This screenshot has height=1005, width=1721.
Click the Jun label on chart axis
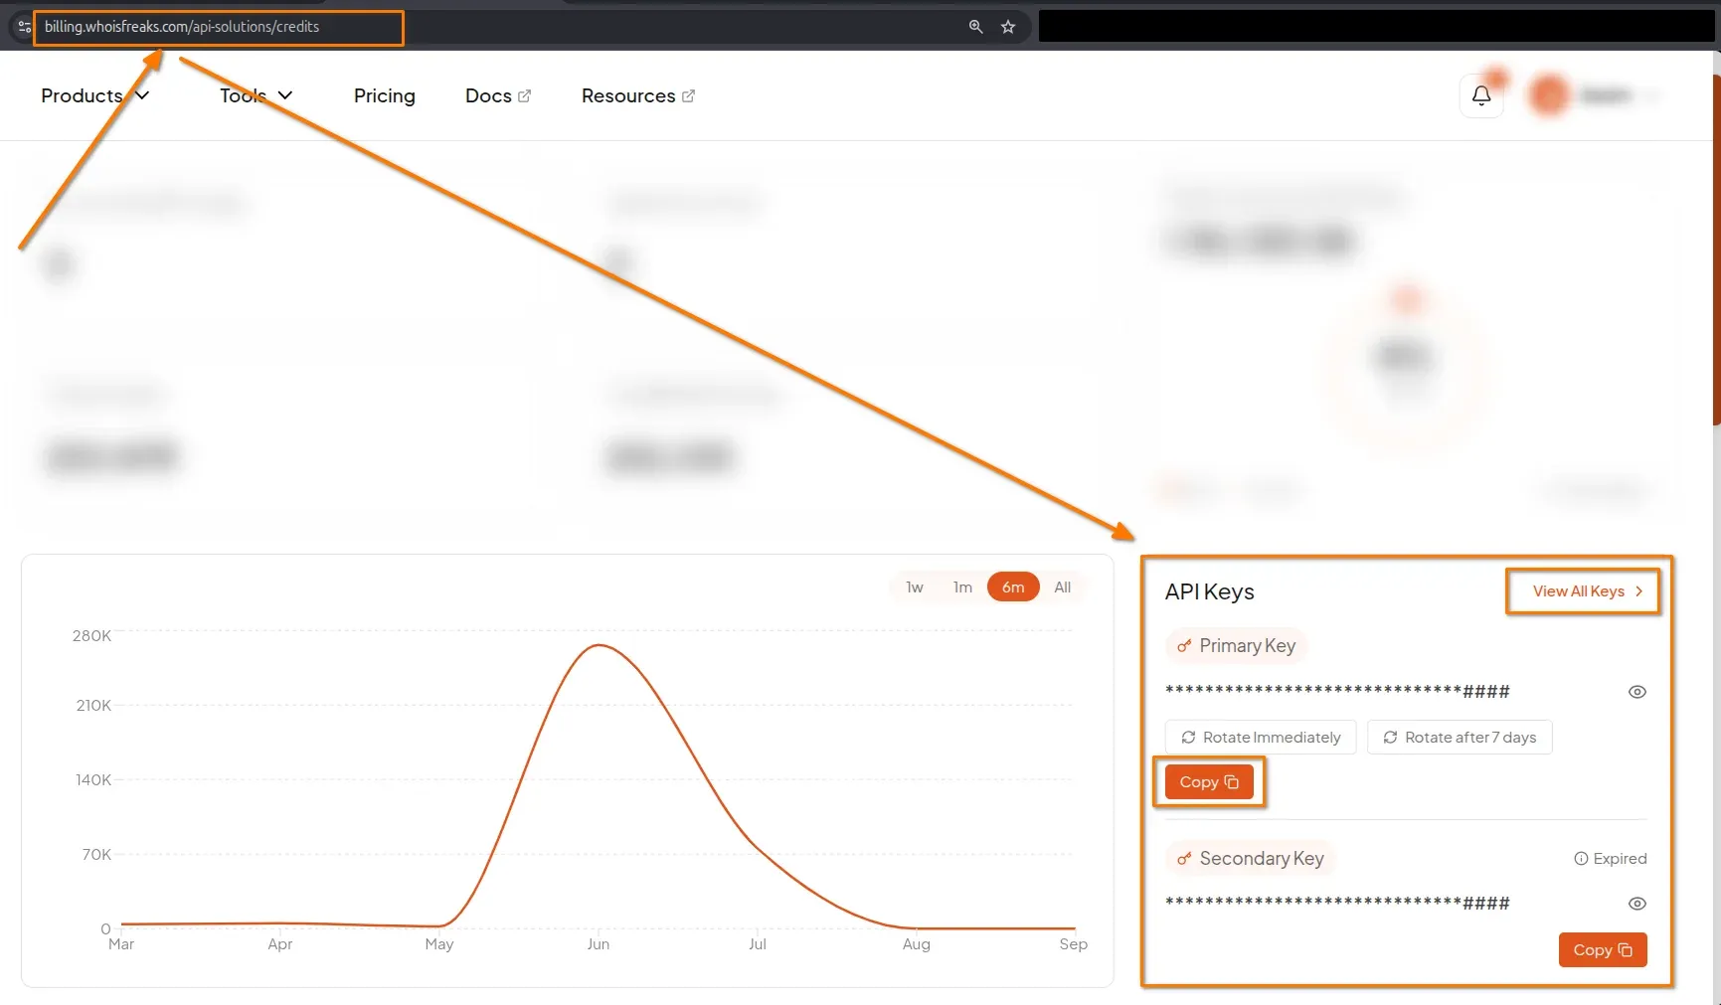click(598, 944)
